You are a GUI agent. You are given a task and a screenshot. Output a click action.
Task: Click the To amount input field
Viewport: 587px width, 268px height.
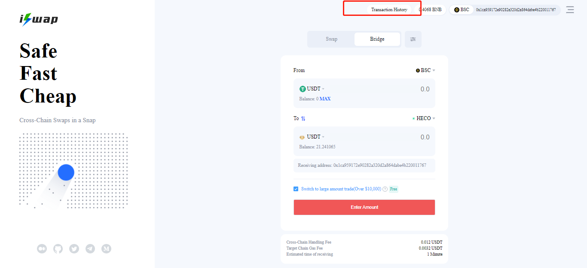(425, 137)
